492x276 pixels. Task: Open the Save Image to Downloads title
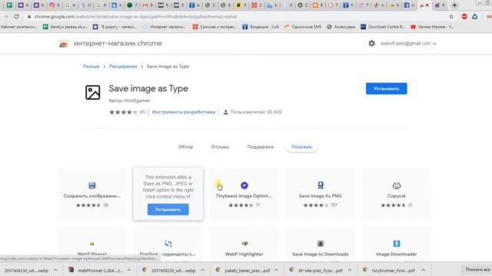(x=320, y=254)
